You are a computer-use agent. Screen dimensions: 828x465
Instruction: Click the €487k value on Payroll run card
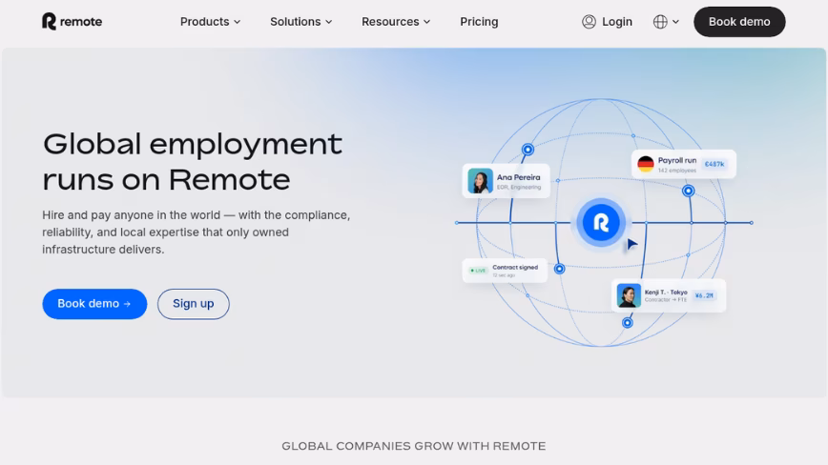[x=714, y=164]
